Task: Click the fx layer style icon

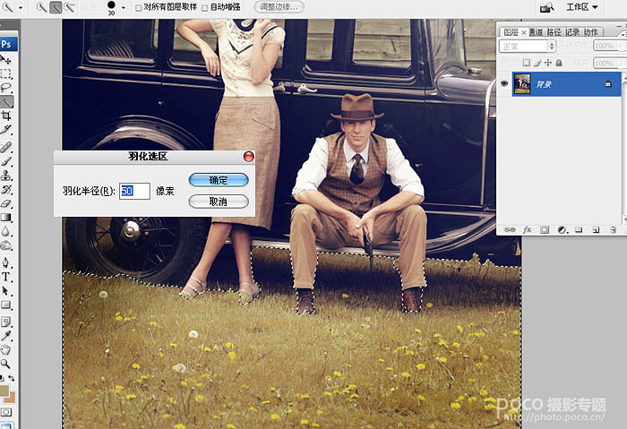Action: click(528, 229)
